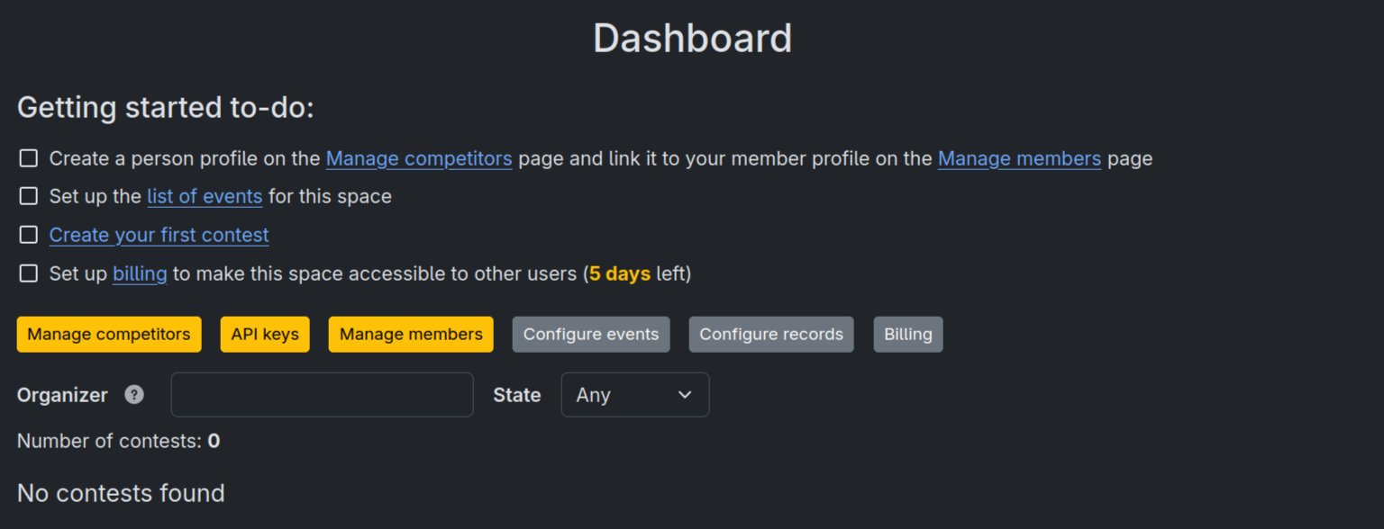Open the API keys button
Screen dimensions: 1384x529
pyautogui.click(x=265, y=335)
